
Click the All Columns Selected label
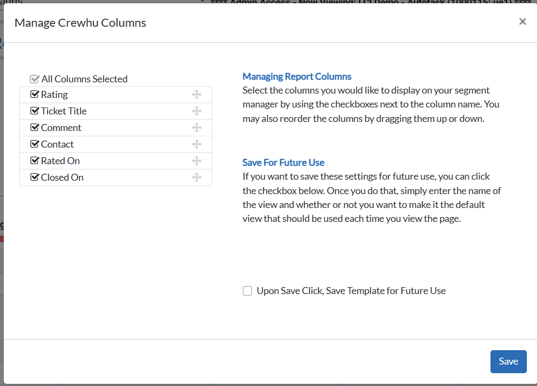(x=85, y=79)
